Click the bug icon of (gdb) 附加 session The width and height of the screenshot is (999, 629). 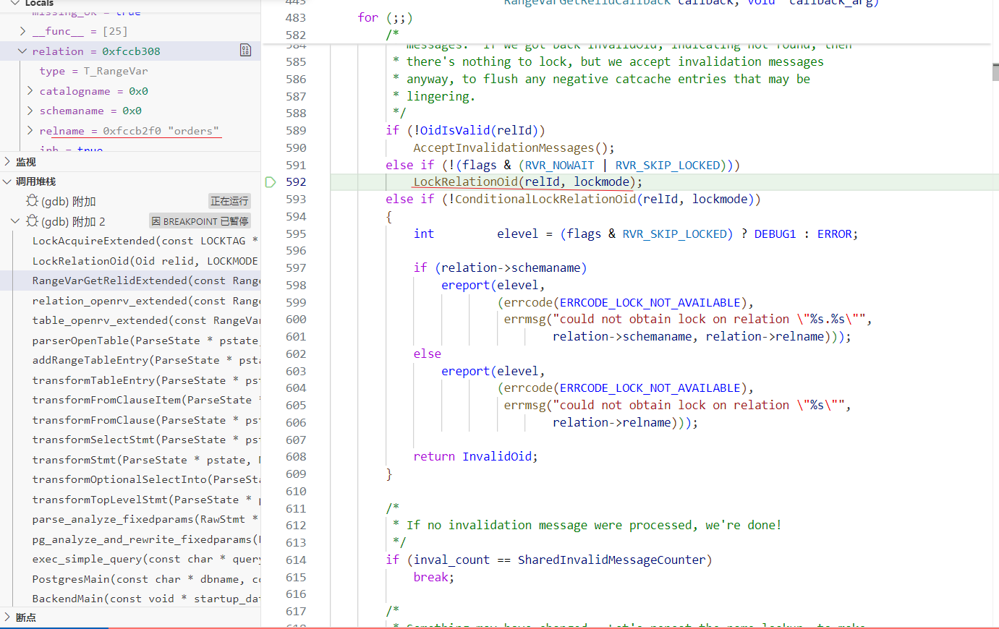[x=33, y=201]
